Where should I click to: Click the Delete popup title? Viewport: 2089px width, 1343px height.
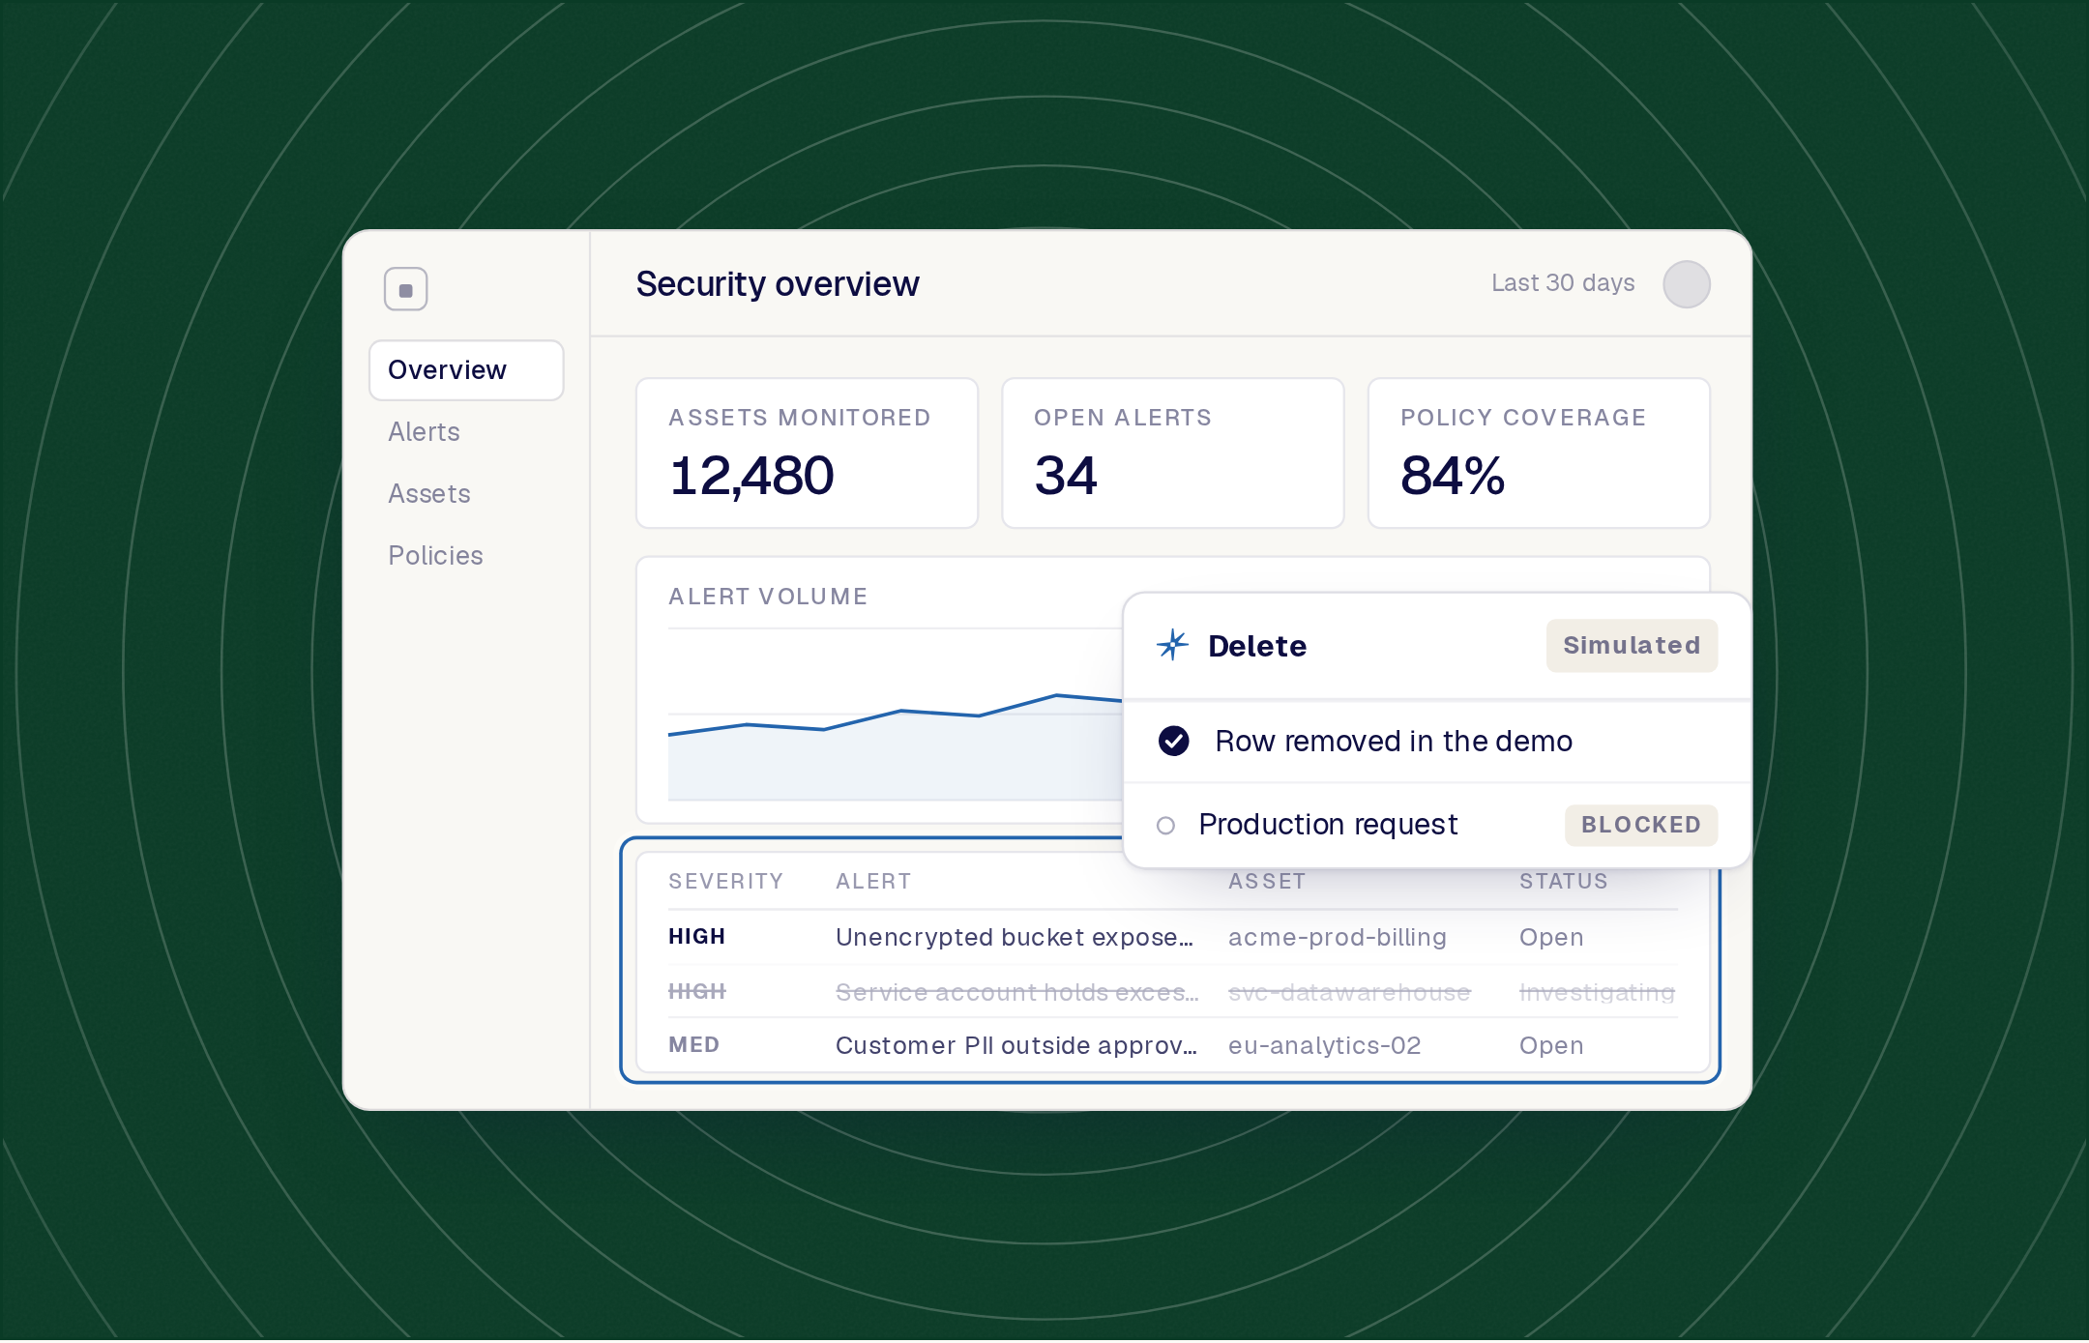(1257, 645)
